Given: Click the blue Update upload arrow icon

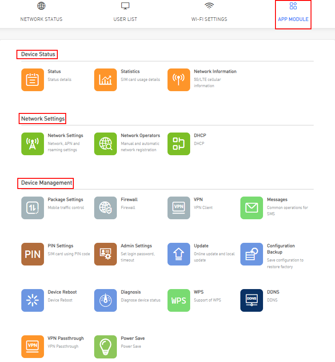Looking at the screenshot, I should 179,254.
